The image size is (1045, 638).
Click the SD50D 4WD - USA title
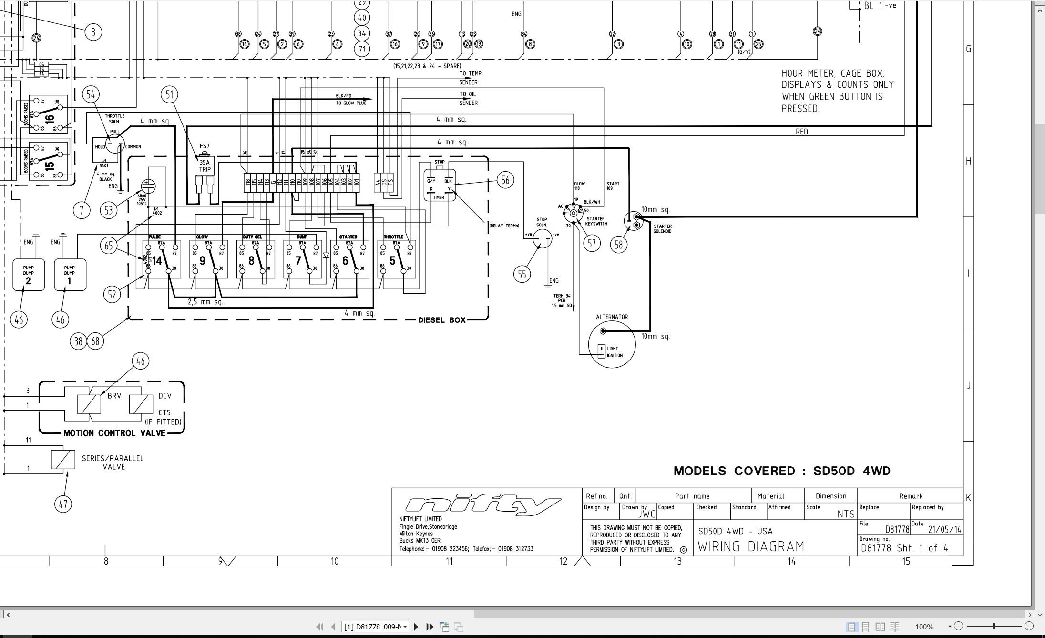pos(735,531)
